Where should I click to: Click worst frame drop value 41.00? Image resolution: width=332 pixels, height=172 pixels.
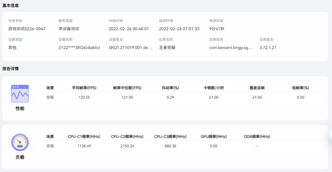click(257, 97)
